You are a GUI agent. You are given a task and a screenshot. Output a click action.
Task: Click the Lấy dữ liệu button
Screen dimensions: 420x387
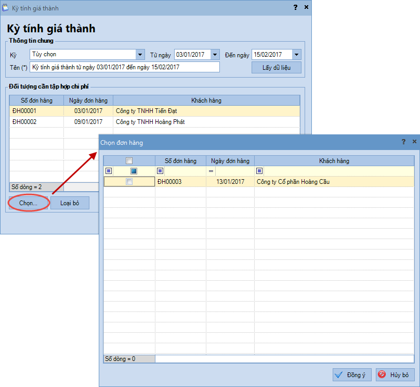click(276, 68)
